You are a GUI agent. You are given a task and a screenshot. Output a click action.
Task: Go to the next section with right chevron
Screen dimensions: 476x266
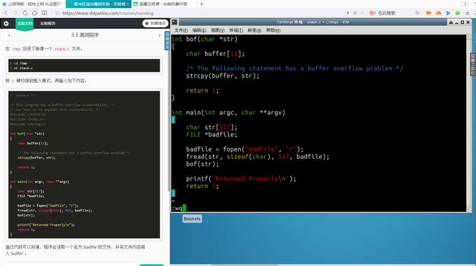click(160, 35)
